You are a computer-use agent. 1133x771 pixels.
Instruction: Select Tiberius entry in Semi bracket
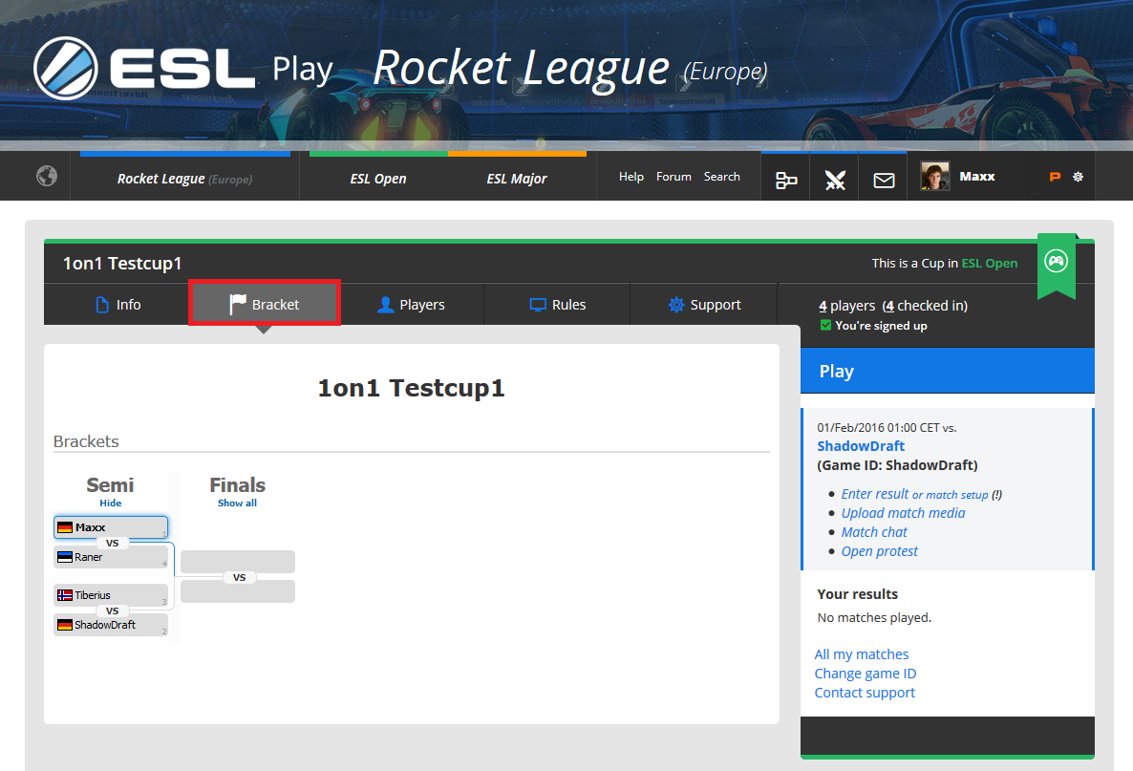point(111,595)
